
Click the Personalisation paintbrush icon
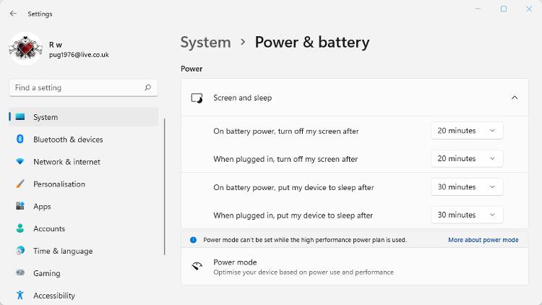click(x=20, y=184)
